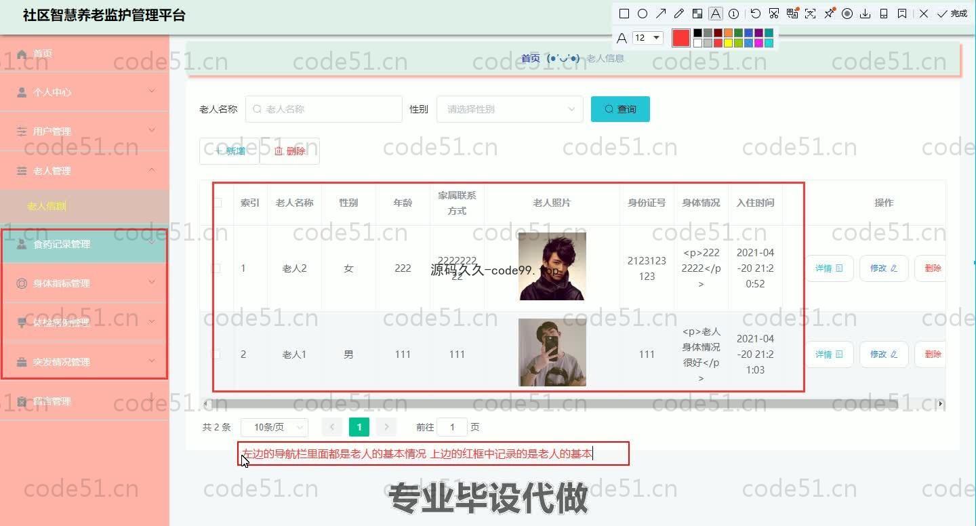Click the translate screenshot icon

[792, 14]
